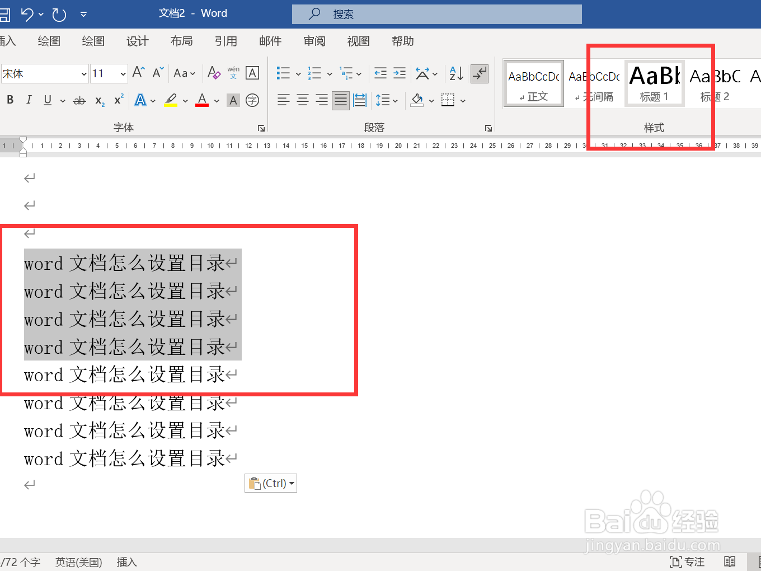The width and height of the screenshot is (761, 571).
Task: Open the Change Case Aa menu
Action: pos(184,73)
